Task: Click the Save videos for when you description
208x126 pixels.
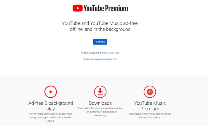Action: click(x=100, y=112)
